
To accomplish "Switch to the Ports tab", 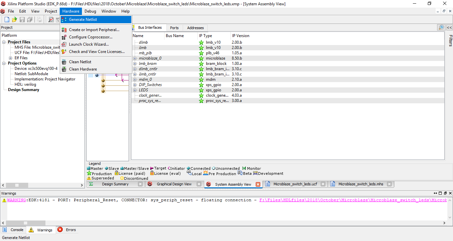I will [x=174, y=28].
